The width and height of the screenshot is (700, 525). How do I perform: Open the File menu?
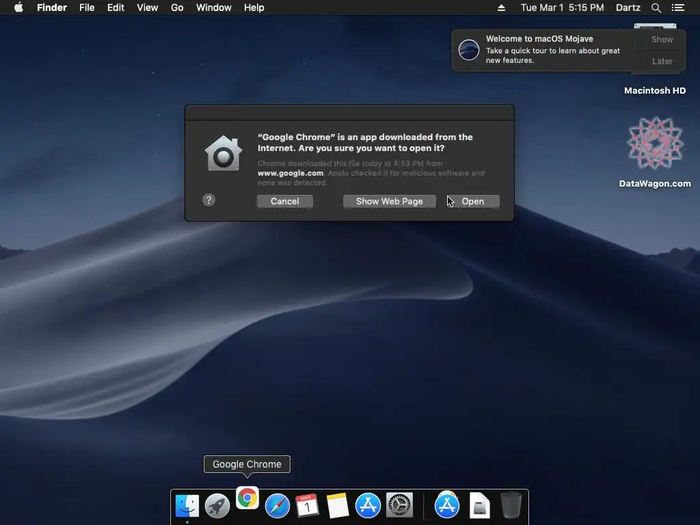pyautogui.click(x=87, y=8)
